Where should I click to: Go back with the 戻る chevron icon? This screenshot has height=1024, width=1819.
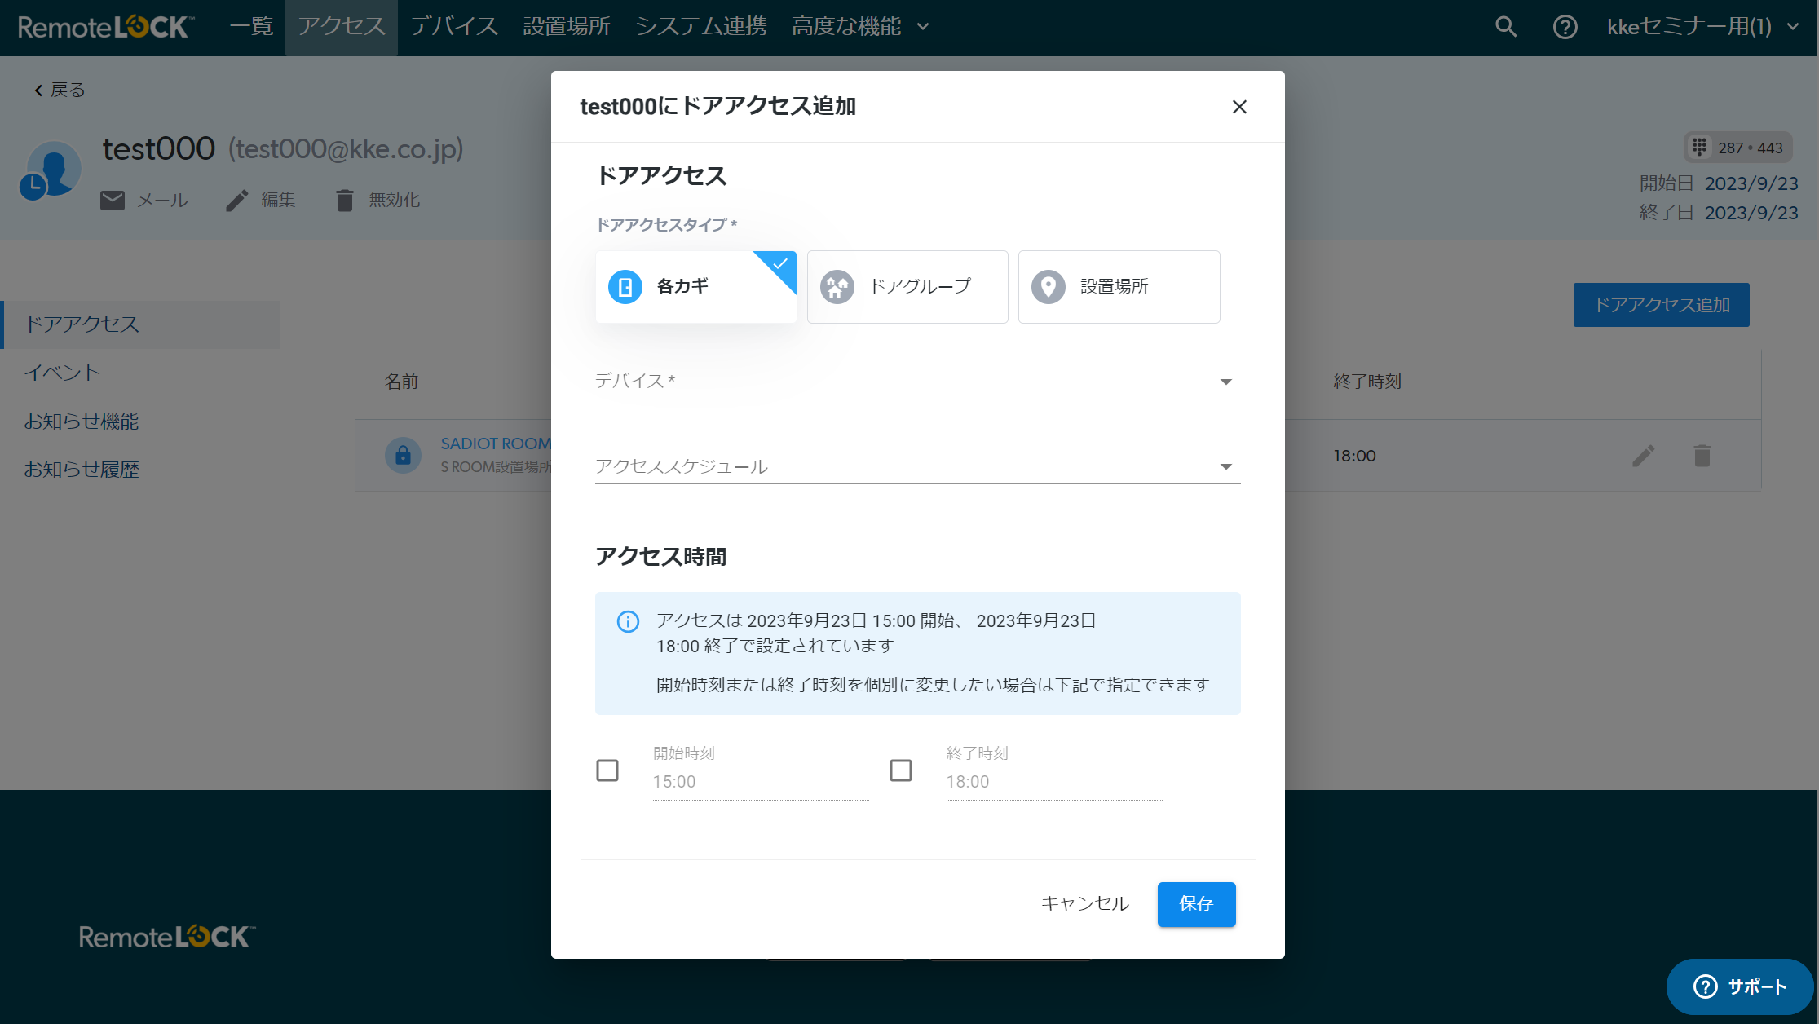38,90
